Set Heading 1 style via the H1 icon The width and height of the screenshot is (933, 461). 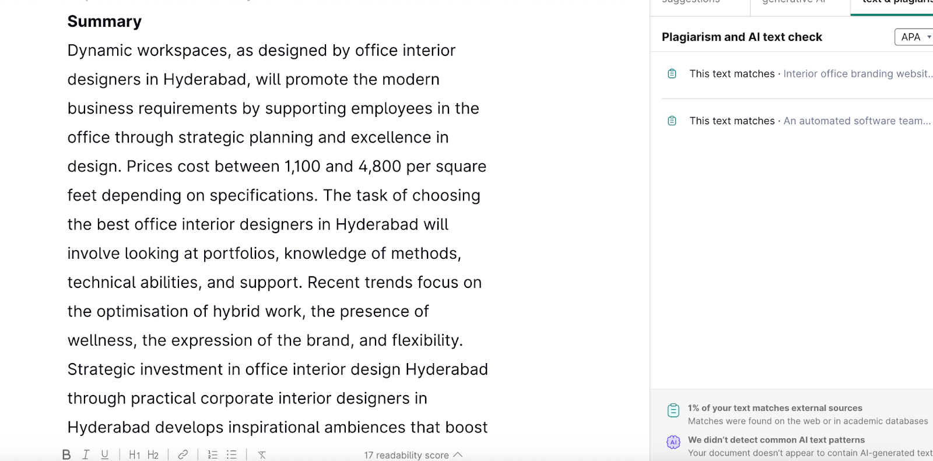(135, 455)
